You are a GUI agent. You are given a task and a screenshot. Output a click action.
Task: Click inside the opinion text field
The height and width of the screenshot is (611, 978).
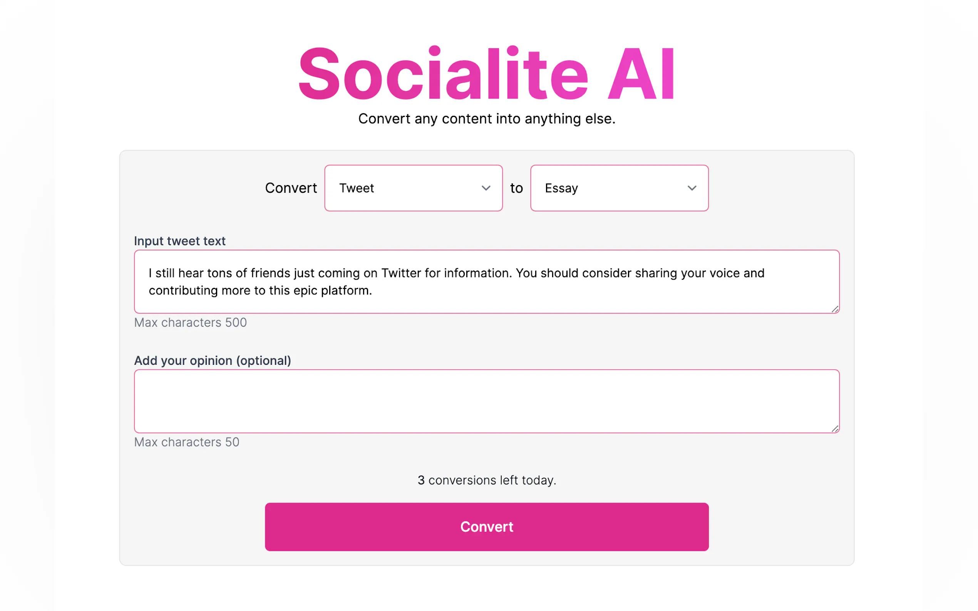486,401
